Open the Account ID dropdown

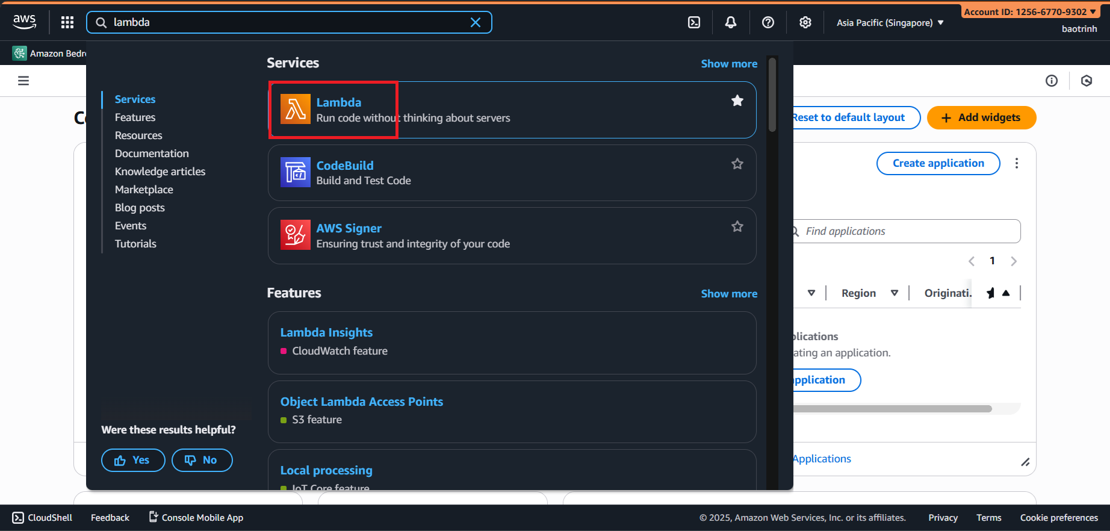click(1029, 11)
